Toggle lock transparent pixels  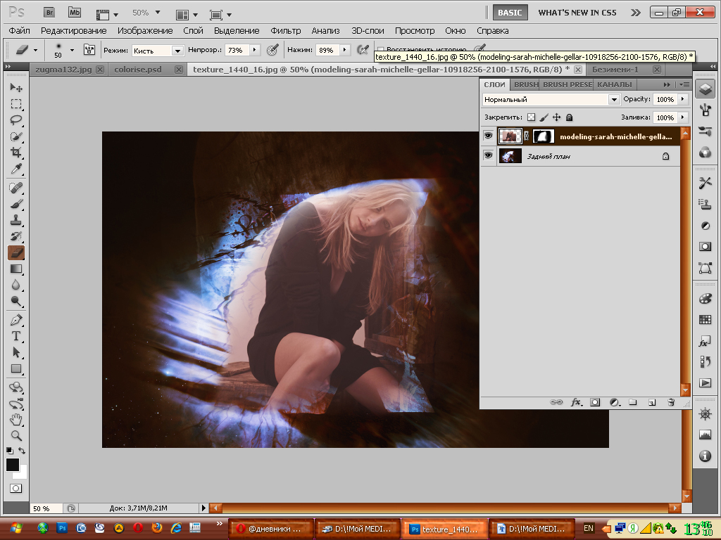point(531,117)
